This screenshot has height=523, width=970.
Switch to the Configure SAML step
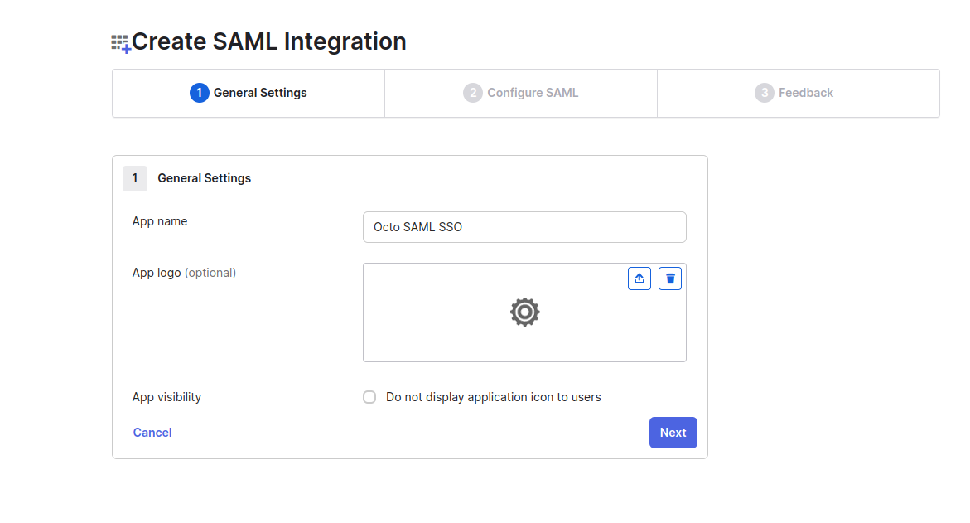click(x=520, y=93)
